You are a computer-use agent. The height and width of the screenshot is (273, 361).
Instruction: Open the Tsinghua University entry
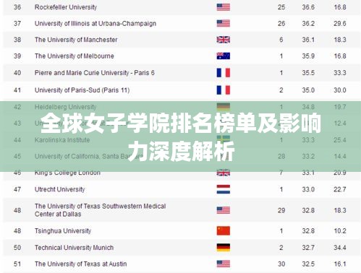coord(63,230)
